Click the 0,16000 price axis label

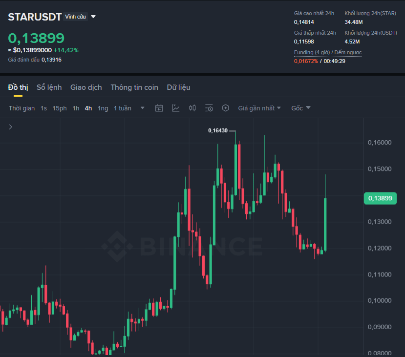380,143
